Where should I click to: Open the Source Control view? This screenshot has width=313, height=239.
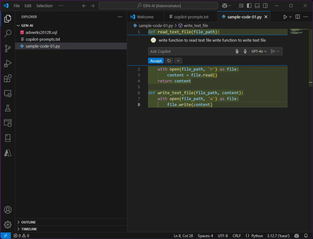point(8,48)
